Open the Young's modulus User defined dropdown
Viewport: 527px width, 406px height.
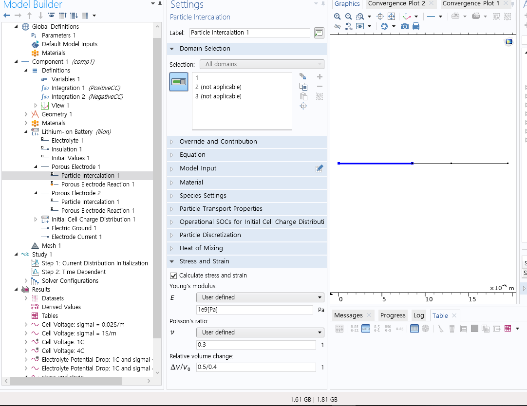click(260, 297)
